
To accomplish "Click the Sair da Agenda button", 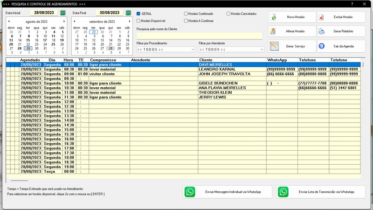I will (341, 46).
